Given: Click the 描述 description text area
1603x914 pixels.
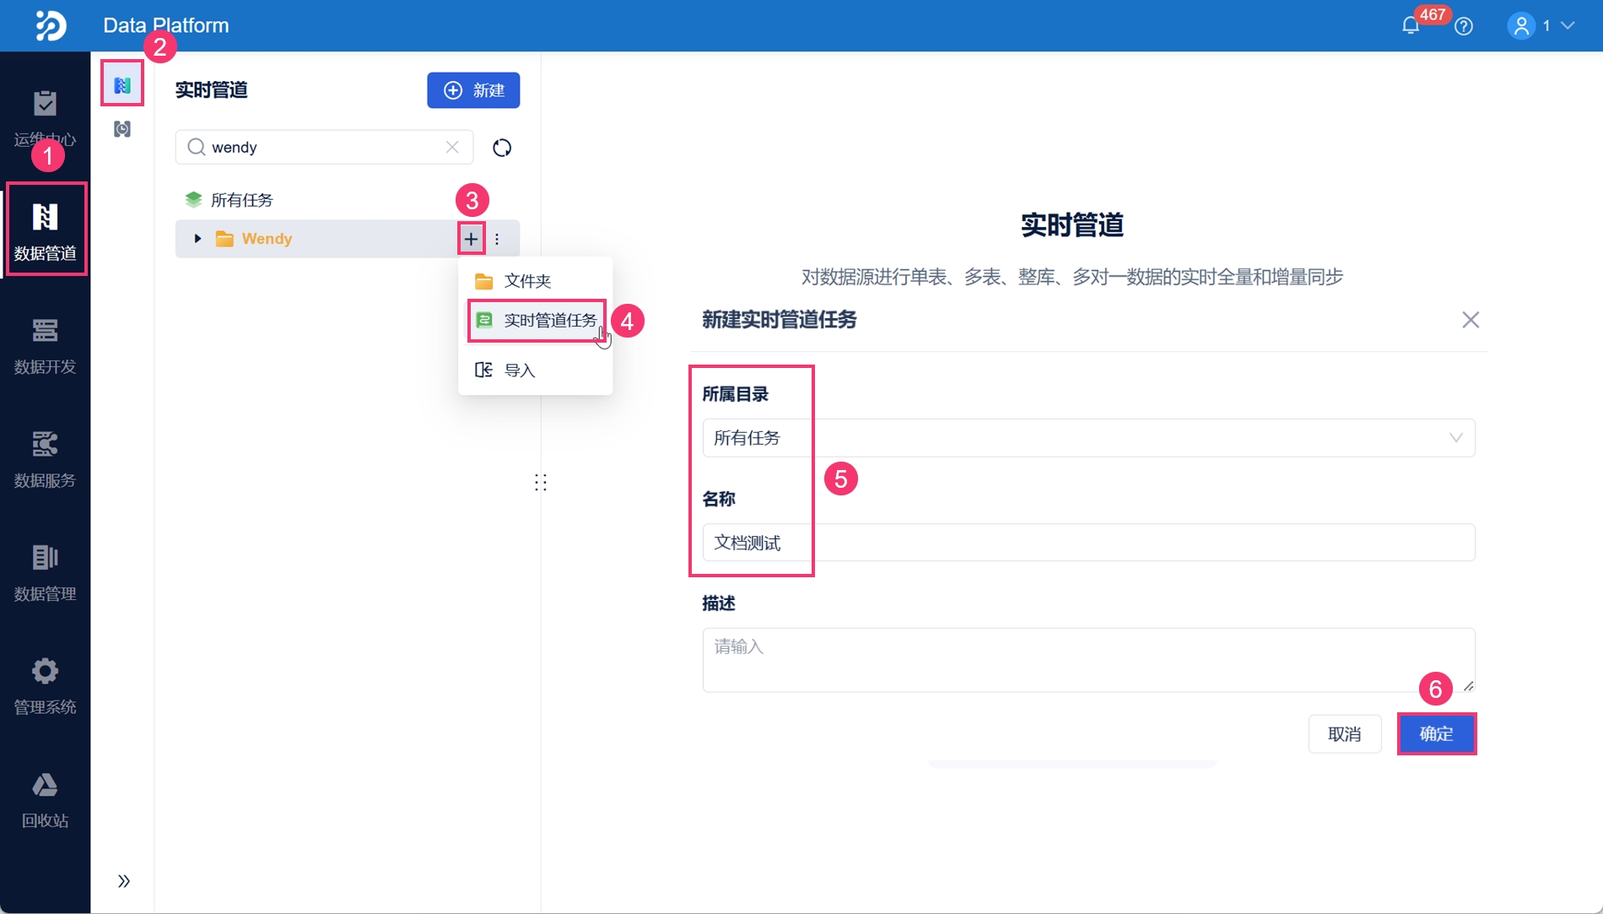Looking at the screenshot, I should click(x=1088, y=660).
